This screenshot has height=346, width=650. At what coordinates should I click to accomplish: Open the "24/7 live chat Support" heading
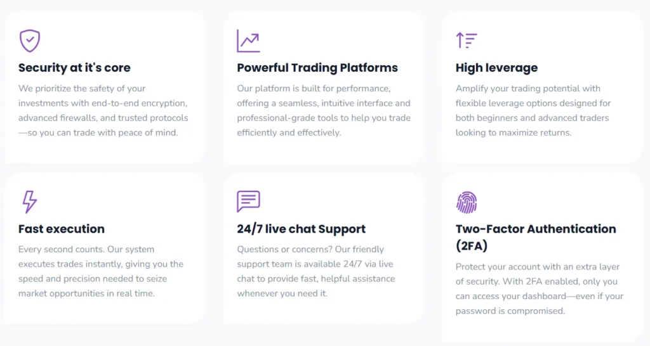302,229
